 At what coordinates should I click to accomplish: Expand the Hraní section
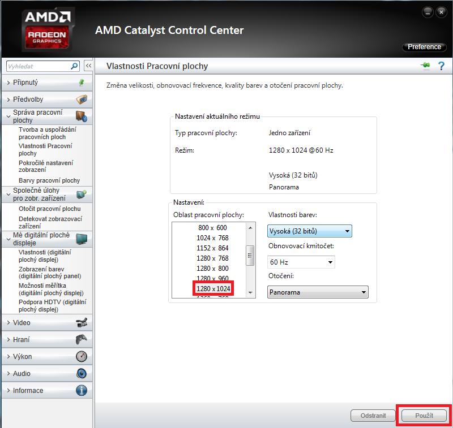[x=8, y=340]
